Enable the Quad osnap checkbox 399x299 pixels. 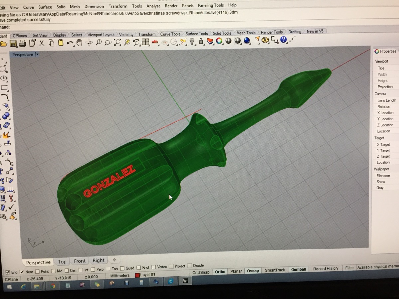tap(122, 268)
